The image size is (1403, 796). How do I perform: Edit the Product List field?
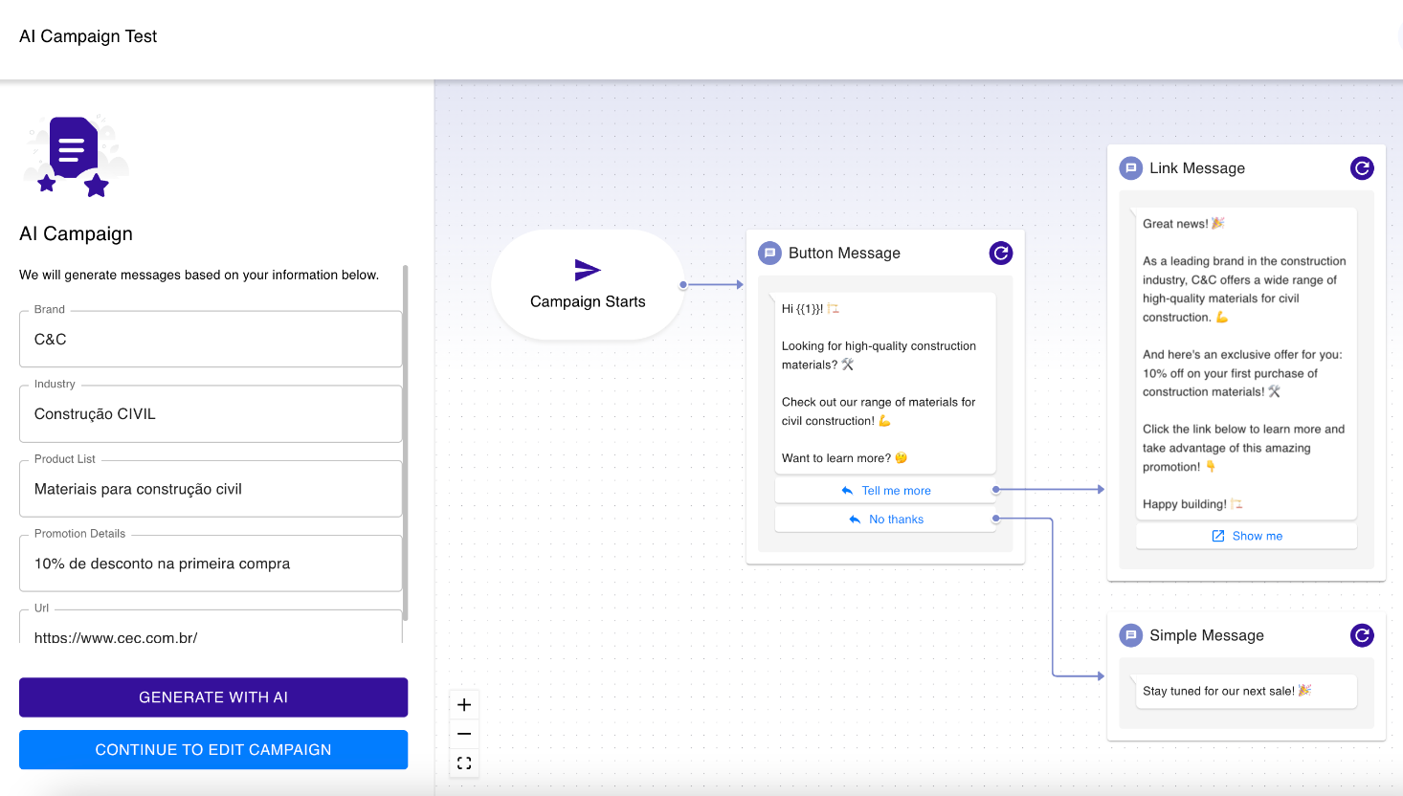211,489
